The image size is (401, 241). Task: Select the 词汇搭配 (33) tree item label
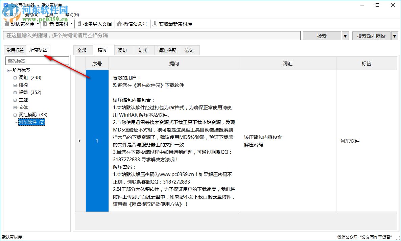[33, 115]
